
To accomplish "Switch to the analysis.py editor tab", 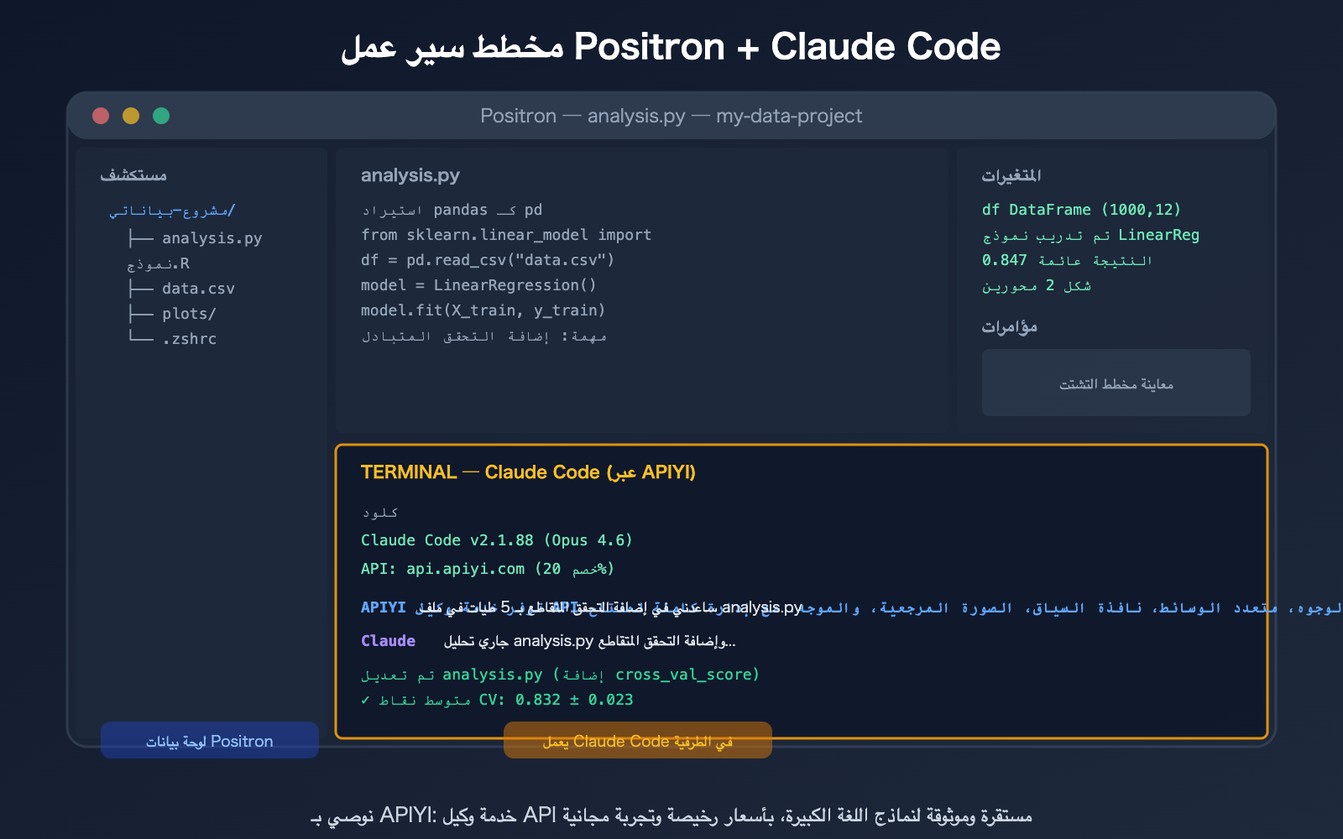I will point(410,175).
